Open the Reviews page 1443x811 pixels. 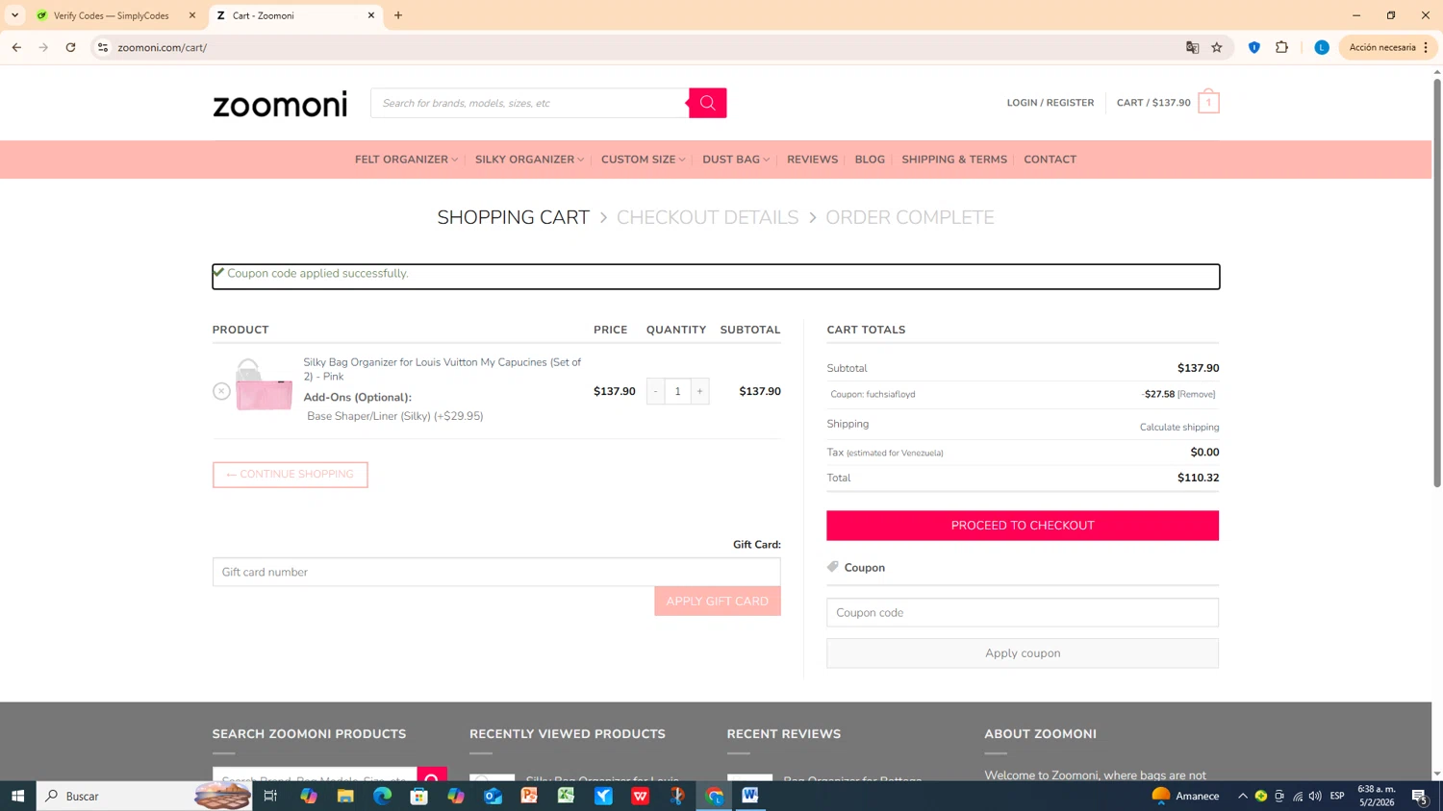[812, 160]
